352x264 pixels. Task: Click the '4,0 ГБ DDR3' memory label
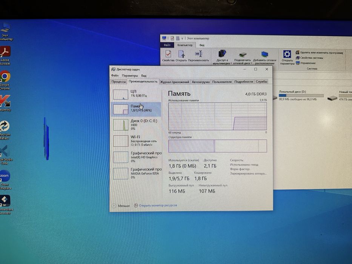coord(256,94)
